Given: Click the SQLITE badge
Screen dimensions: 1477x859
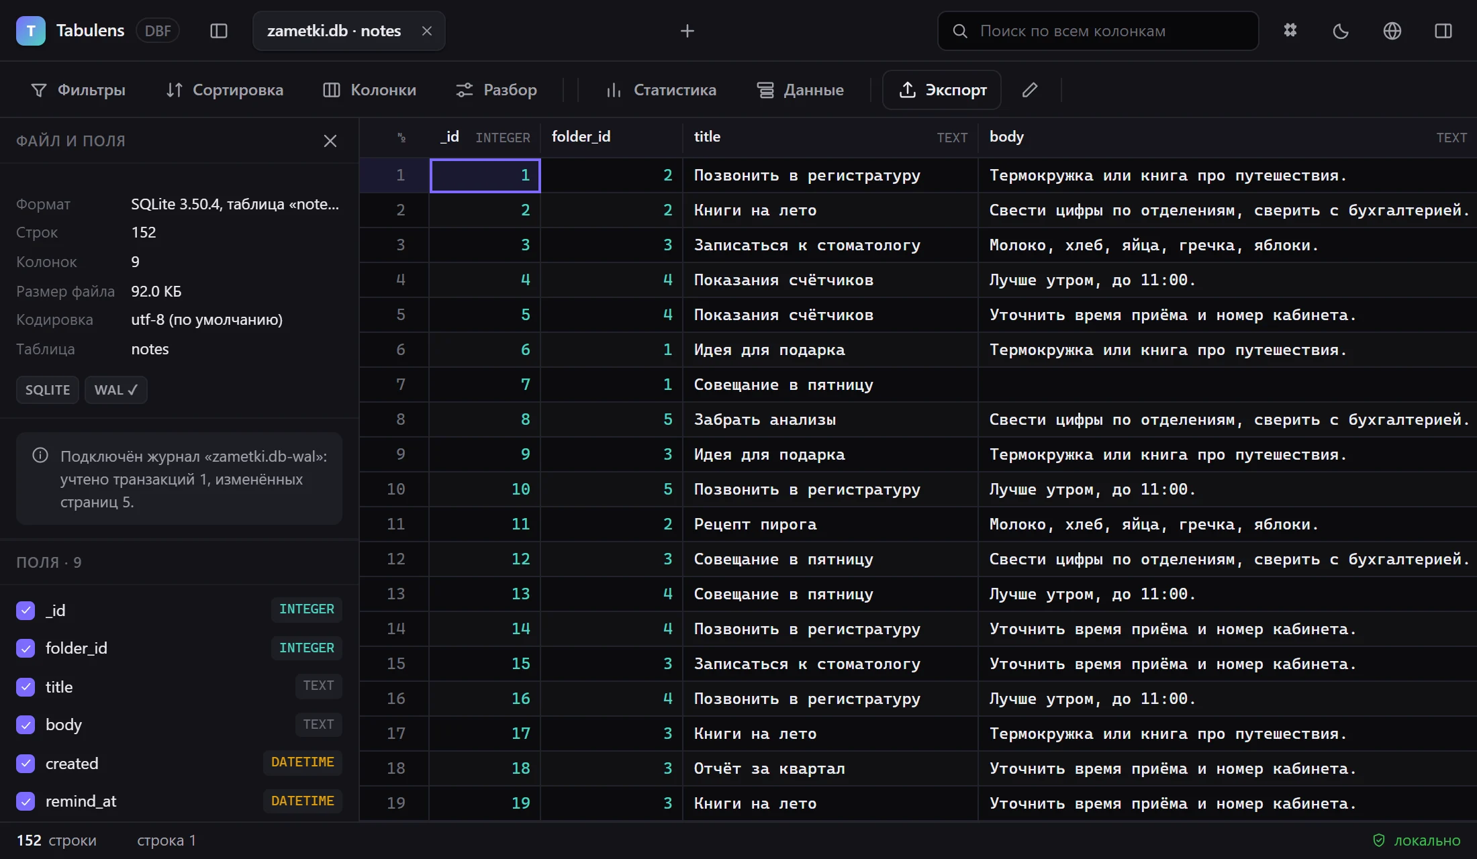Looking at the screenshot, I should [48, 390].
